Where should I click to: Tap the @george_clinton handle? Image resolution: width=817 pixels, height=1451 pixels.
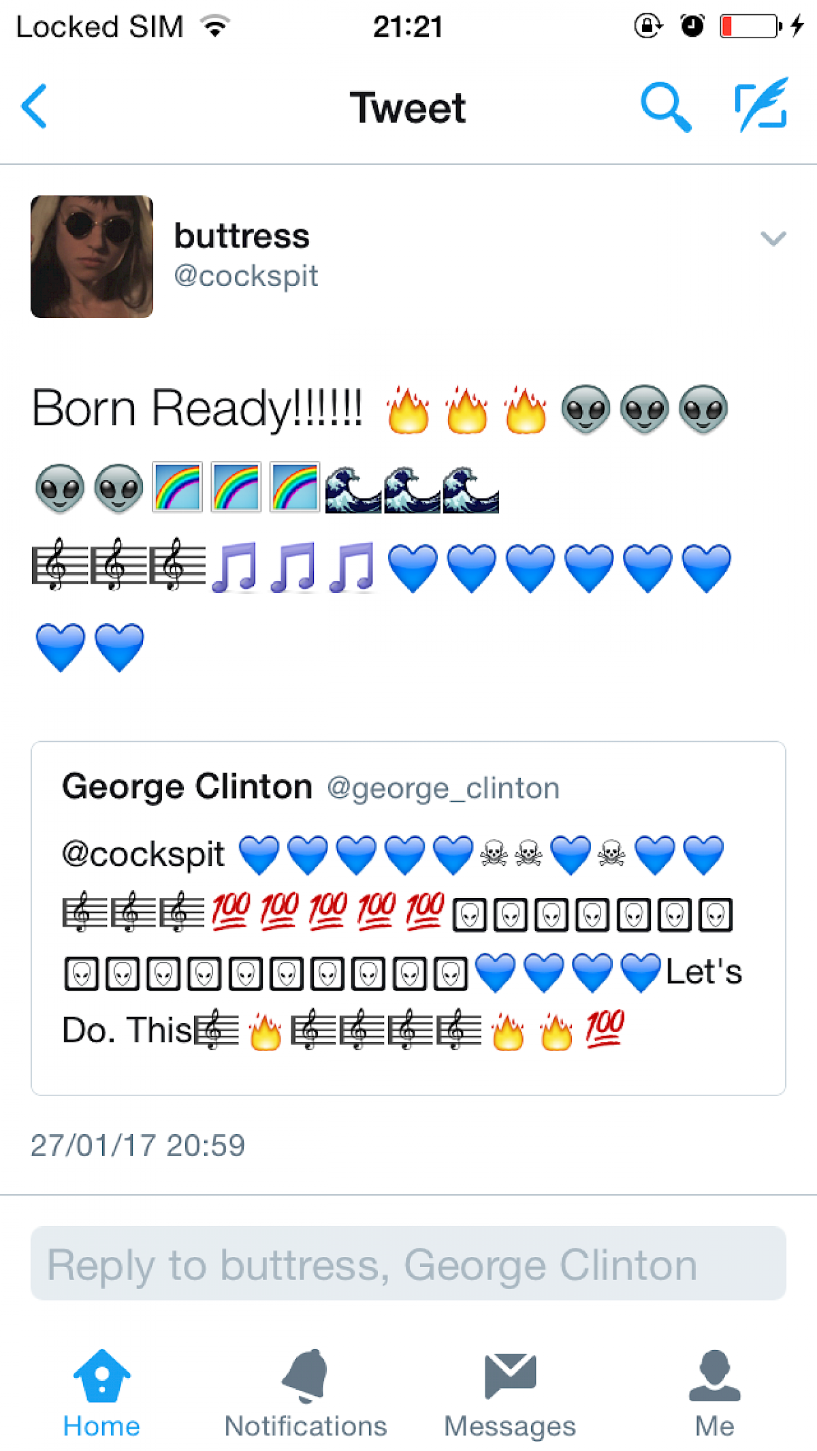point(443,788)
